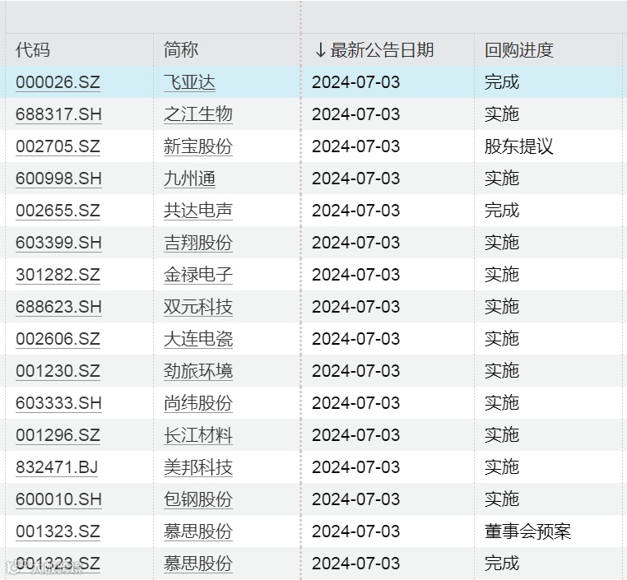The image size is (627, 580).
Task: Open stock code 000026.SZ link
Action: coord(58,82)
